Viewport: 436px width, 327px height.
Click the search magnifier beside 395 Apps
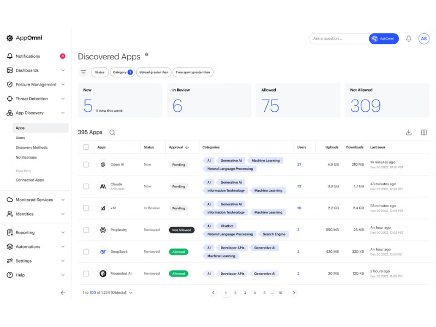click(x=112, y=132)
